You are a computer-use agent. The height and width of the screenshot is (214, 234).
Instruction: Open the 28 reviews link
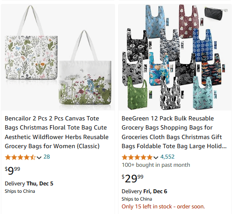tap(47, 157)
